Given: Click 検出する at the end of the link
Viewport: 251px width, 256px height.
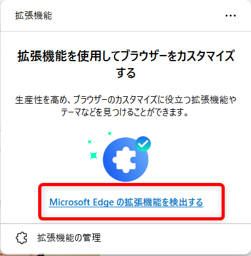Looking at the screenshot, I should pyautogui.click(x=186, y=202).
